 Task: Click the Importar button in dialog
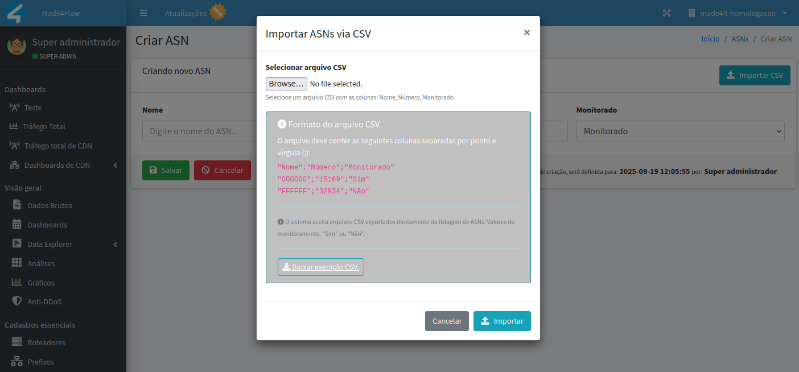(502, 321)
